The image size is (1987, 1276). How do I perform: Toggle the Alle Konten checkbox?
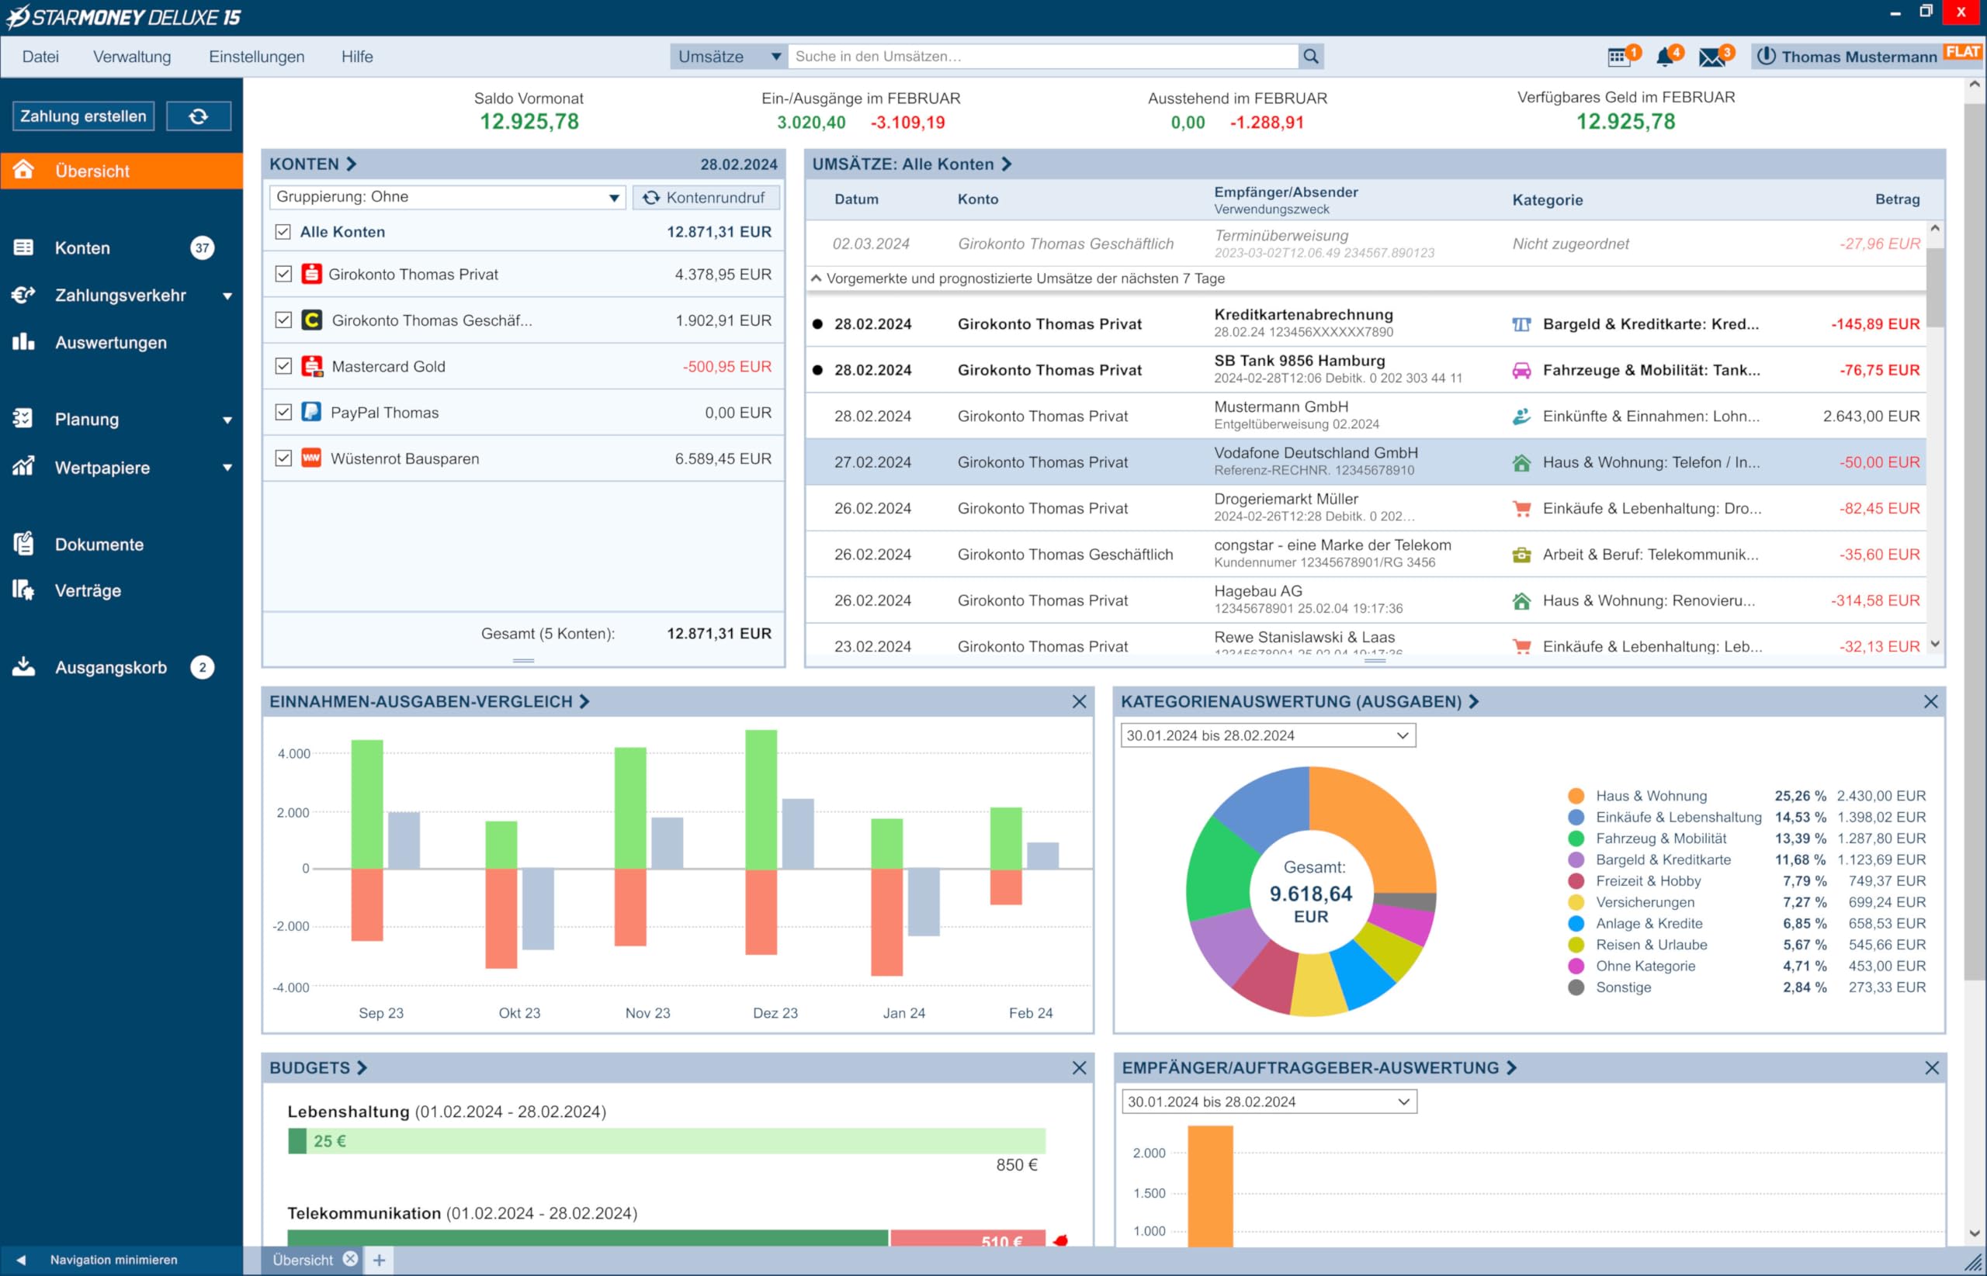(x=283, y=232)
